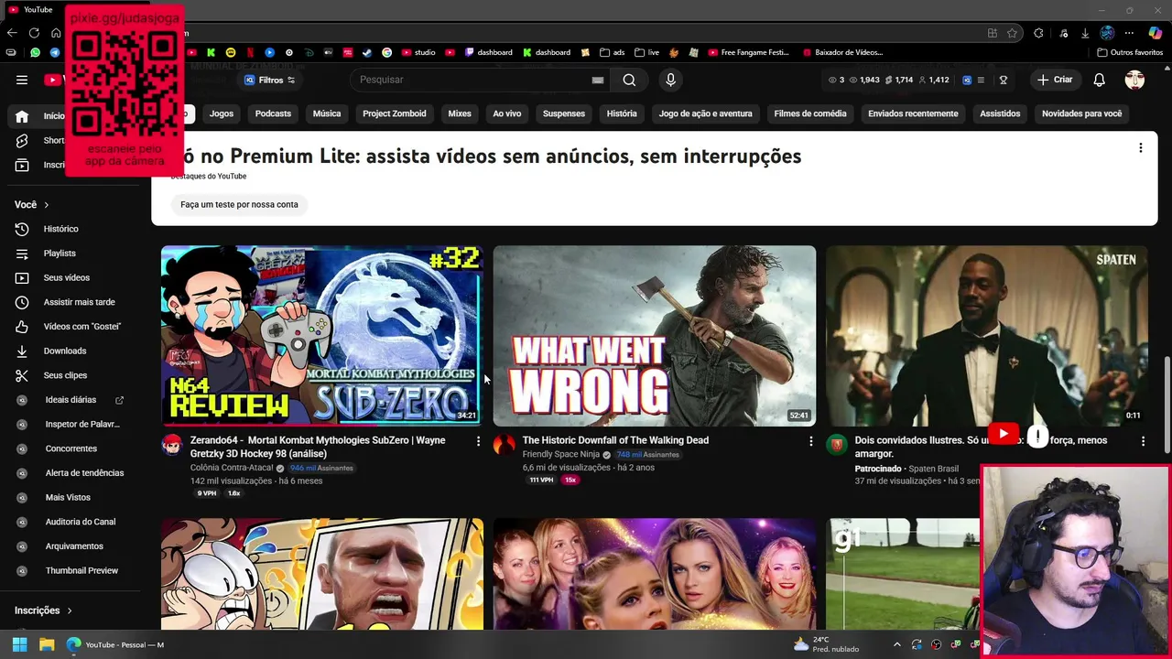Open the Filtros dropdown

click(x=269, y=80)
